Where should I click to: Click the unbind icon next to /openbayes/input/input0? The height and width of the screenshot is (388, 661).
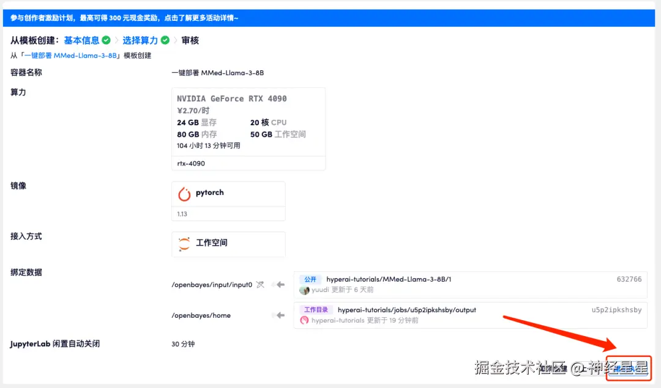pos(260,285)
